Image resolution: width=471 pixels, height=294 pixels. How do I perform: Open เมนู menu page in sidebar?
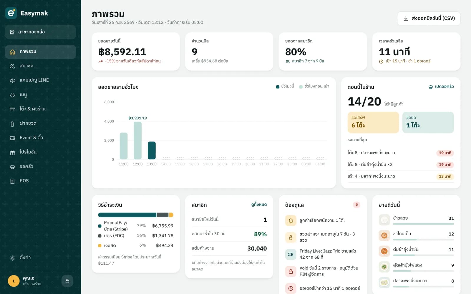(40, 95)
